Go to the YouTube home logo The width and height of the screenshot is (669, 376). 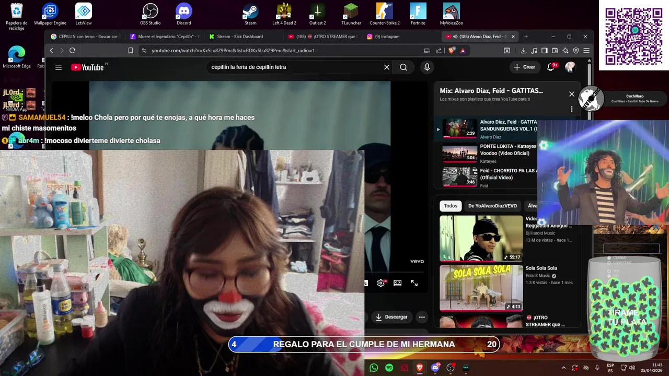point(87,67)
